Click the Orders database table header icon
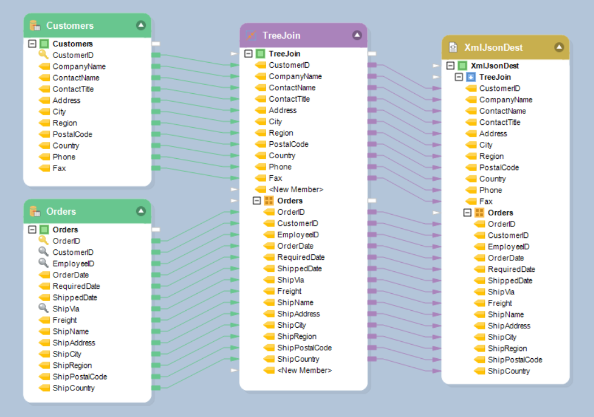The height and width of the screenshot is (417, 594). (x=35, y=211)
